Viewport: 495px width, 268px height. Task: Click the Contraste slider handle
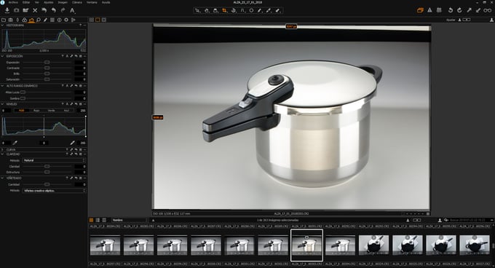pos(47,68)
